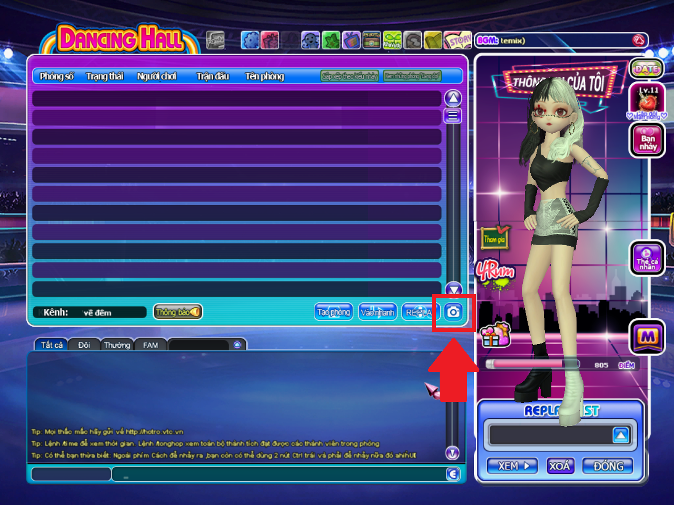
Task: Sort by Phòng số column header
Action: point(57,76)
